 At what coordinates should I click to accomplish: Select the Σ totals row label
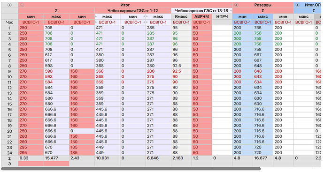click(x=9, y=158)
